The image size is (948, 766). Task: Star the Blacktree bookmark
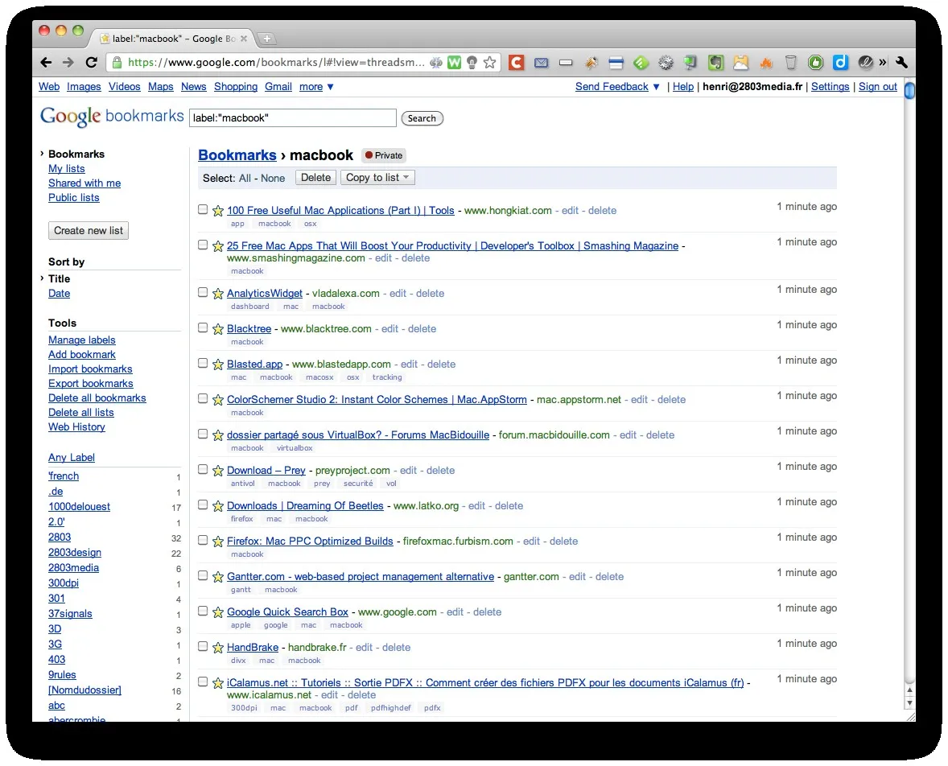[x=218, y=330]
